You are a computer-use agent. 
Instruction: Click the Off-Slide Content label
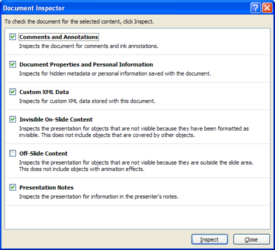tap(43, 153)
